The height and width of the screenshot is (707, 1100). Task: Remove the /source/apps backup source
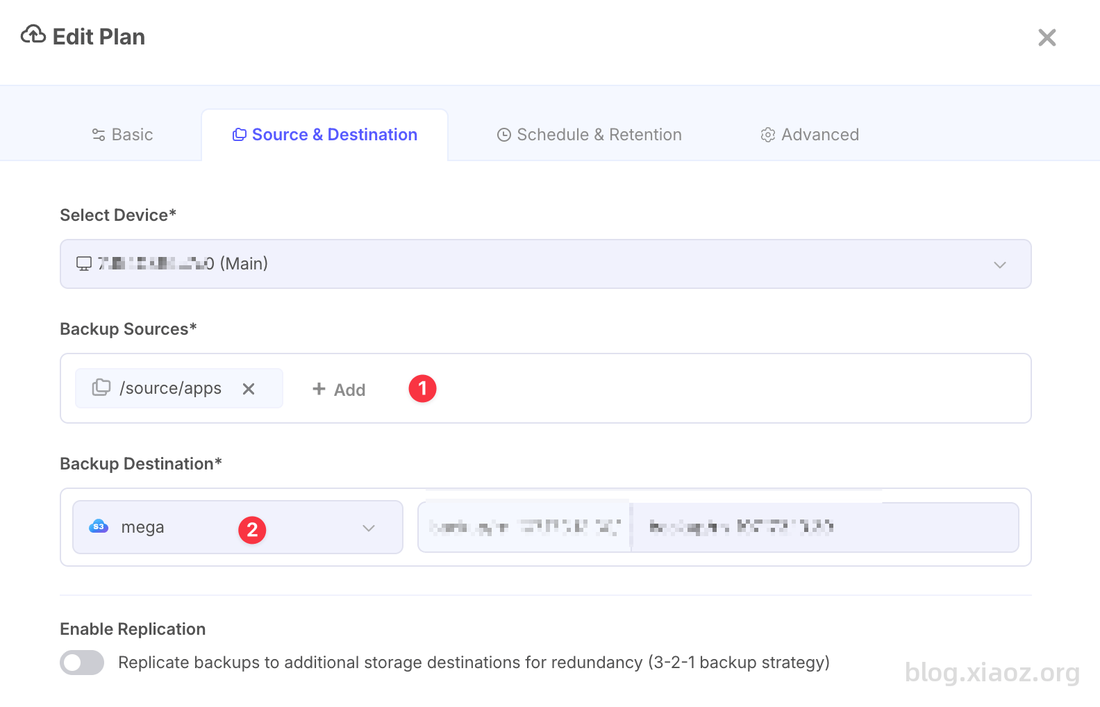tap(249, 389)
